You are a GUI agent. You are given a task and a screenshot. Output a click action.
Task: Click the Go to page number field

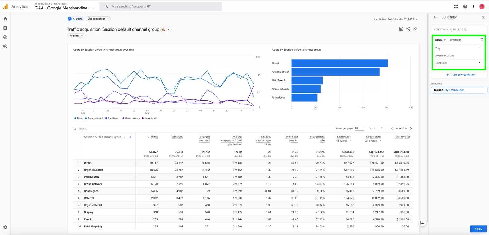382,128
